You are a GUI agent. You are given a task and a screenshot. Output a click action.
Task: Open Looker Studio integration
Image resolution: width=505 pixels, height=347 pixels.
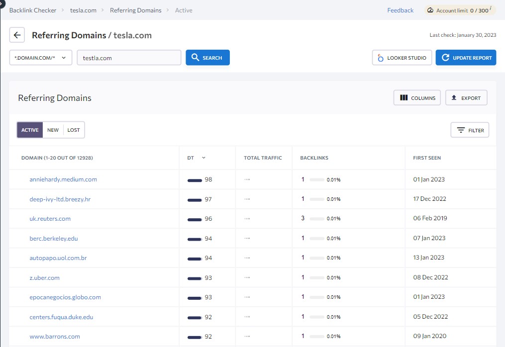[402, 58]
